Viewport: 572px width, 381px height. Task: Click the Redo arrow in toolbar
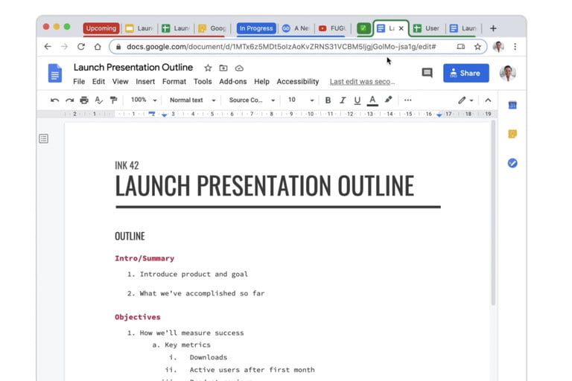[69, 100]
